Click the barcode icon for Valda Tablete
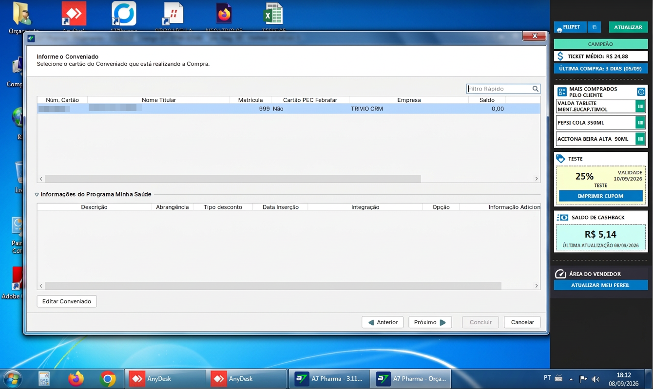653x389 pixels. [x=640, y=106]
